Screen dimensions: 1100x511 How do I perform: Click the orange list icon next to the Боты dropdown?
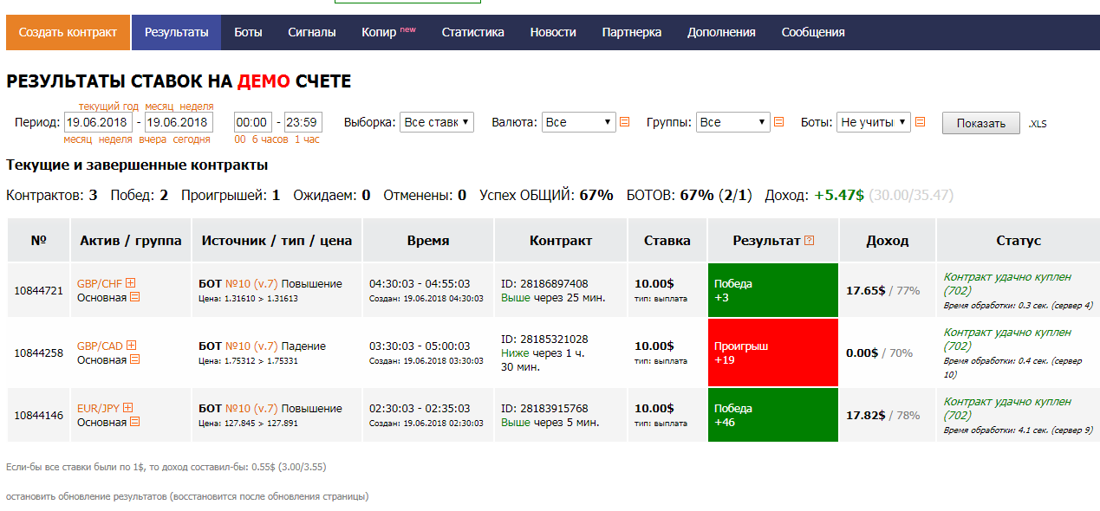tap(920, 122)
